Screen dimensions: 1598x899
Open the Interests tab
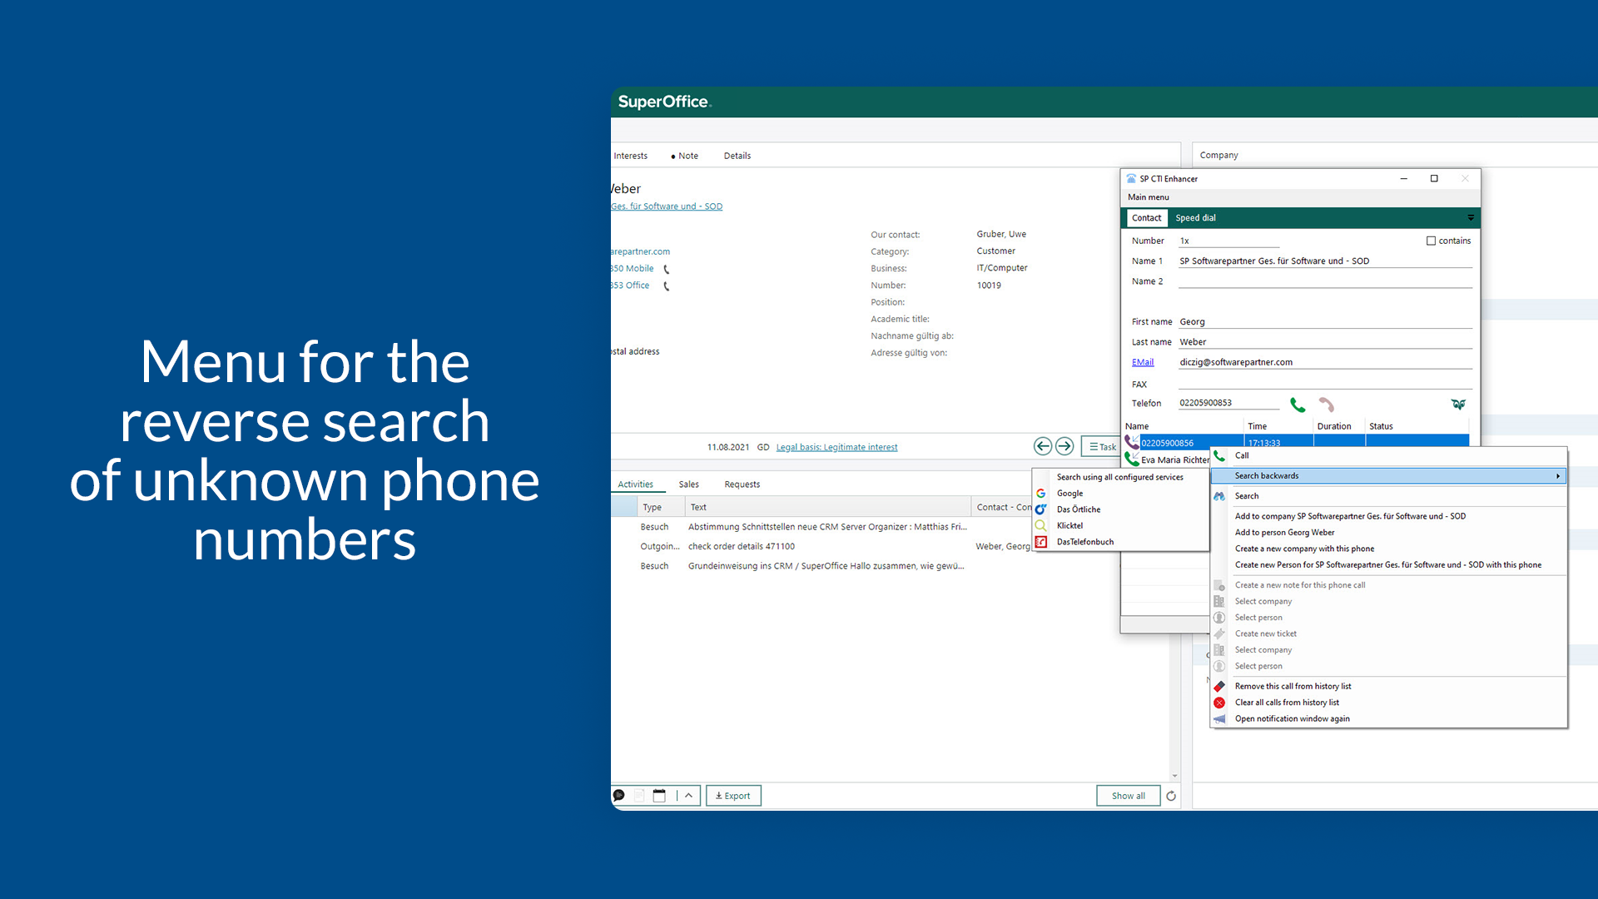point(630,156)
